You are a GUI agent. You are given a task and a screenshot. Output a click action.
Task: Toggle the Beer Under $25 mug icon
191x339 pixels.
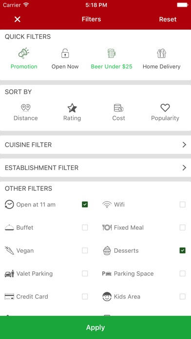tap(112, 53)
